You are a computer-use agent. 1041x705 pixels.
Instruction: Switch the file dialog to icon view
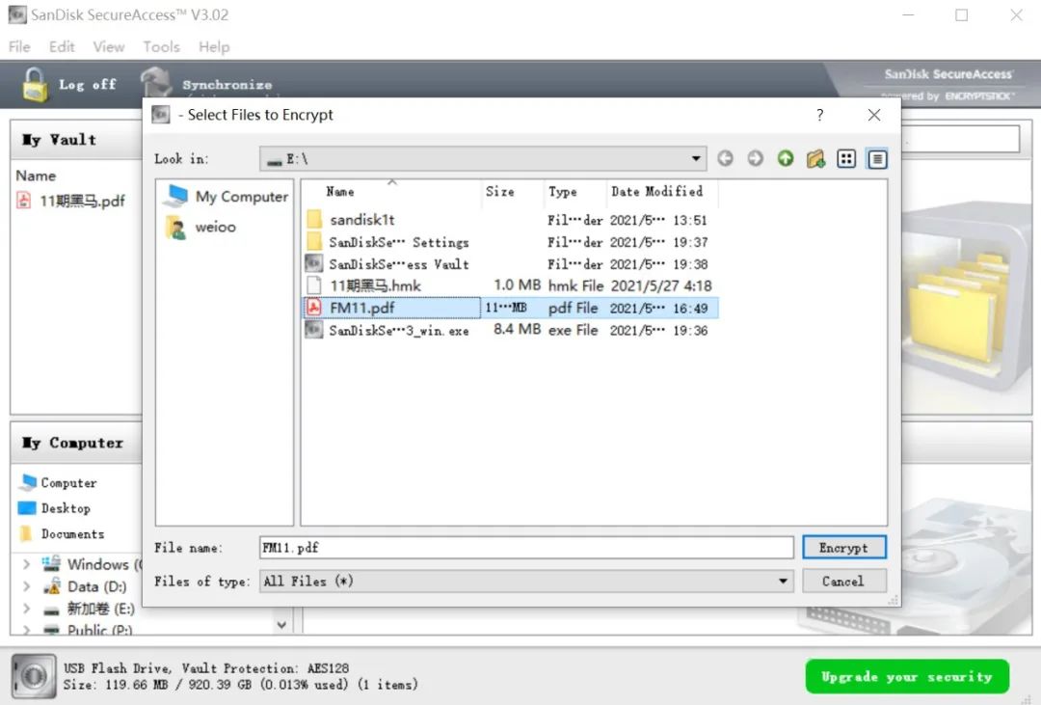(846, 159)
